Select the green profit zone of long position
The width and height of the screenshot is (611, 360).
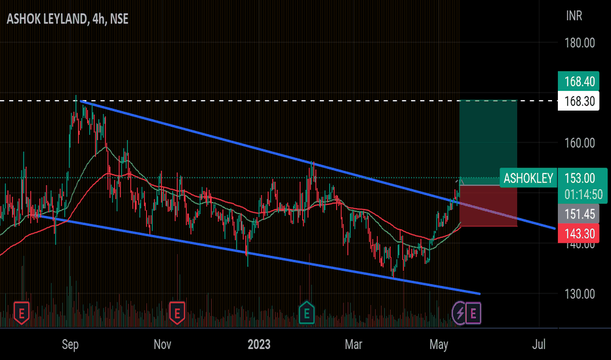coord(488,143)
